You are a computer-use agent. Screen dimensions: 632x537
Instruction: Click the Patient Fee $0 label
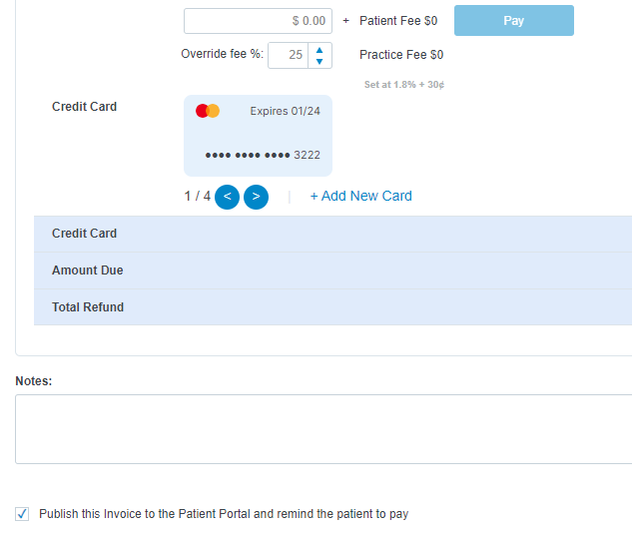pyautogui.click(x=398, y=21)
